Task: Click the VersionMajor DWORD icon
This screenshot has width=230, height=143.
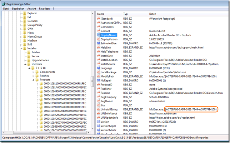Action: click(x=97, y=126)
